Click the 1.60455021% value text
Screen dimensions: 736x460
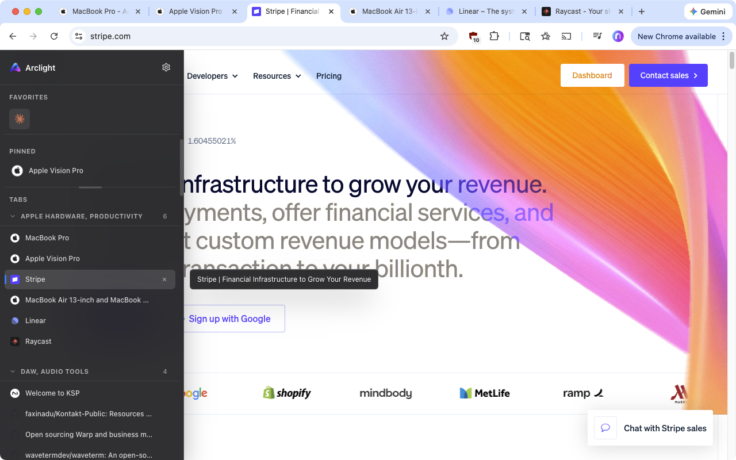pos(212,141)
